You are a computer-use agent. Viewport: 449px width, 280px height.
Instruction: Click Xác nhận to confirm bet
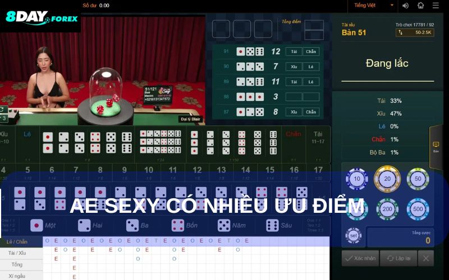(x=359, y=258)
